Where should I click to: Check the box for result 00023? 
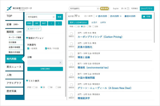[x=71, y=54]
